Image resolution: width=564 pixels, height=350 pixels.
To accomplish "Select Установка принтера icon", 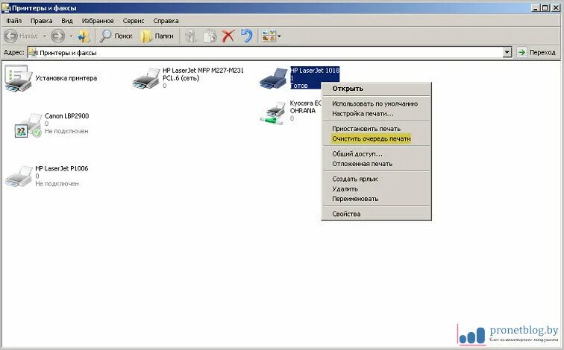I will coord(18,78).
